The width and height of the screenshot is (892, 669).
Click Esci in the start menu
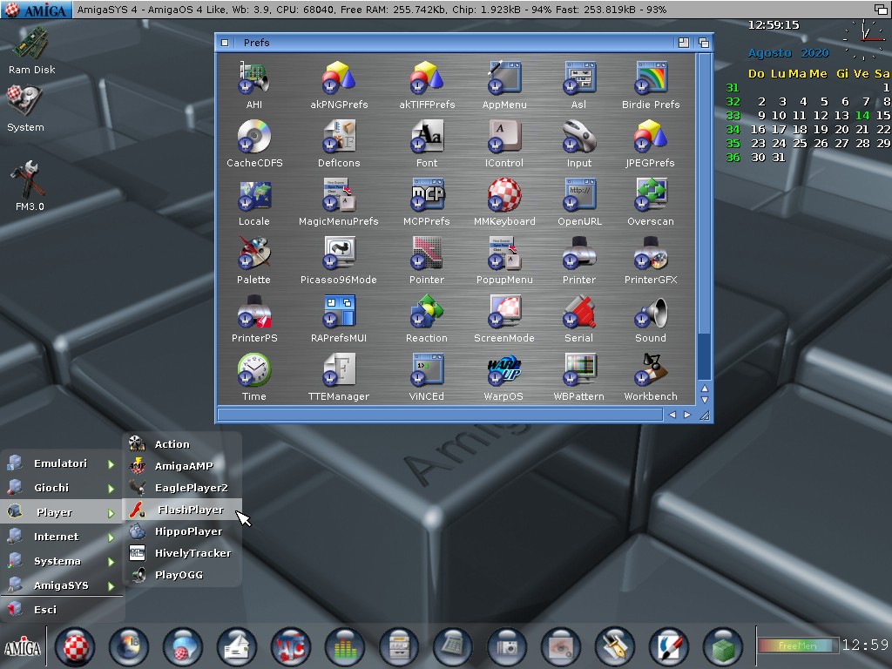[45, 610]
